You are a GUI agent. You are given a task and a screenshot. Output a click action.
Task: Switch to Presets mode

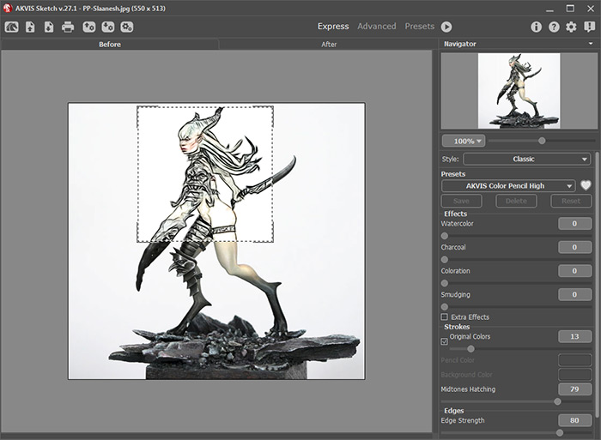pos(420,27)
